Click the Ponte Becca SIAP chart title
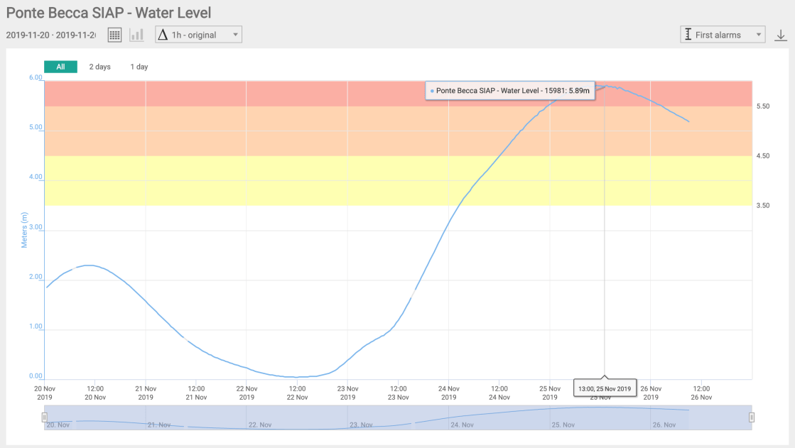The height and width of the screenshot is (448, 795). pos(109,13)
